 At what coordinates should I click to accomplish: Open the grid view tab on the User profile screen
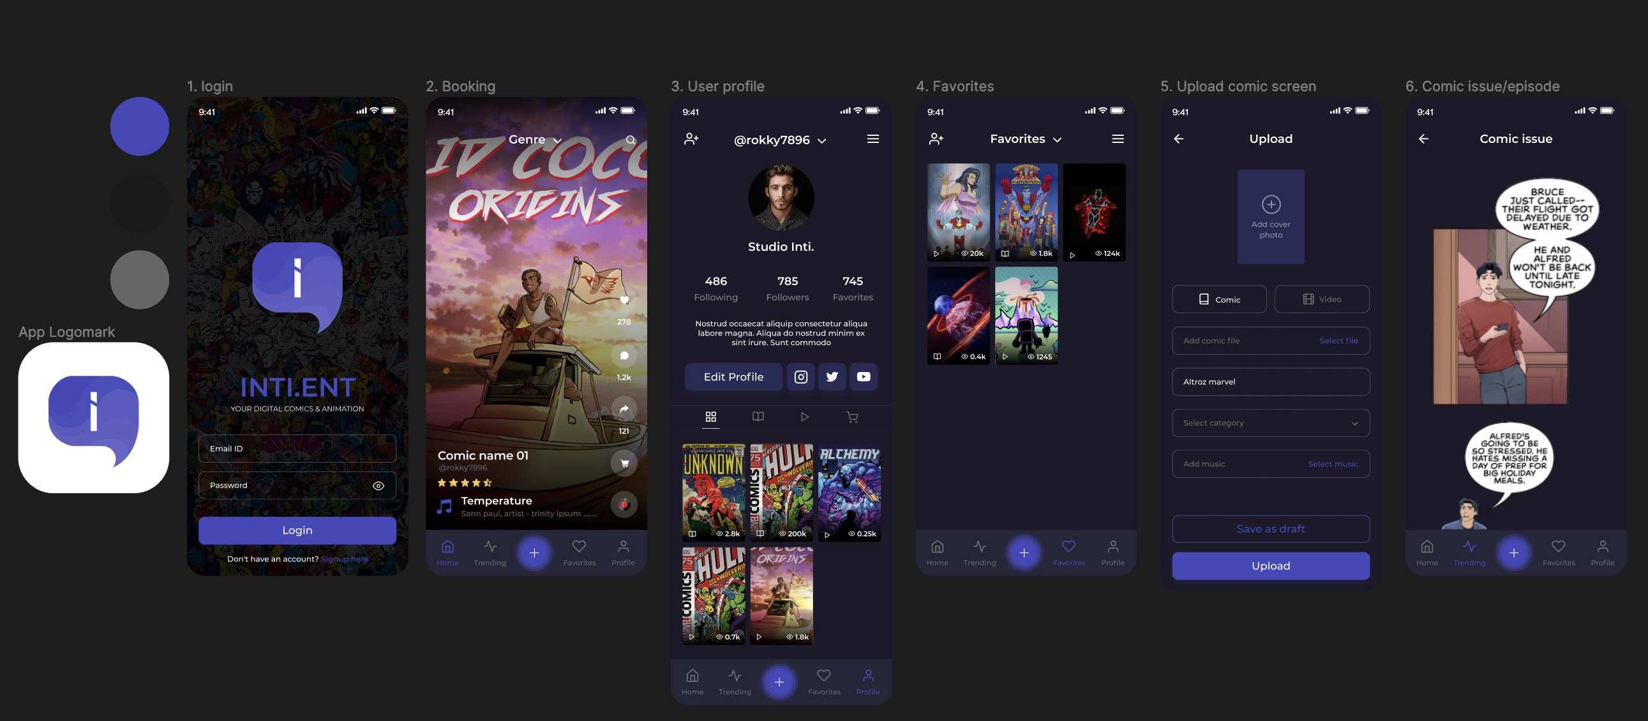click(710, 417)
